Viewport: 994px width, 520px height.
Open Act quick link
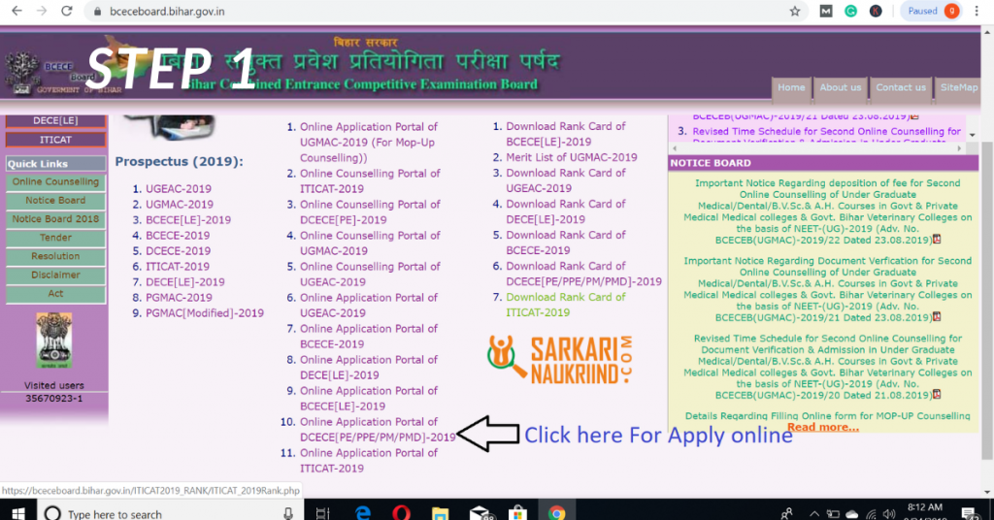(55, 293)
